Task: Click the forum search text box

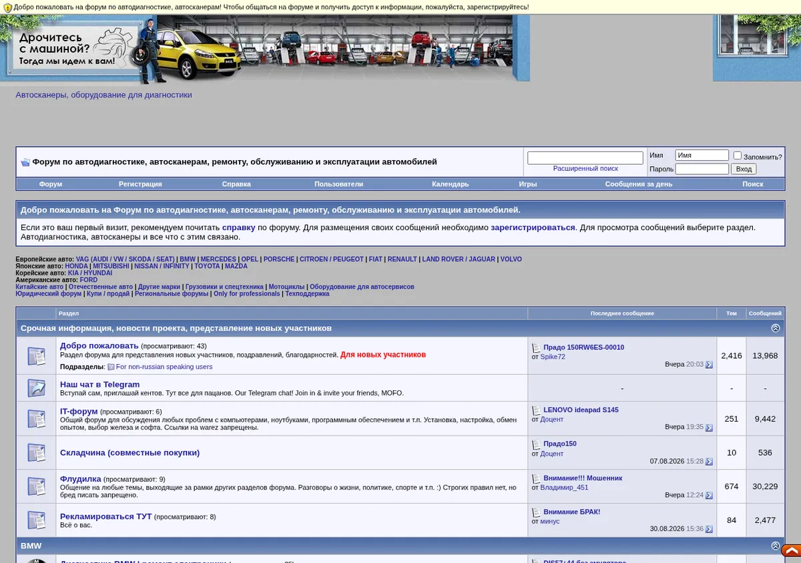Action: (585, 158)
